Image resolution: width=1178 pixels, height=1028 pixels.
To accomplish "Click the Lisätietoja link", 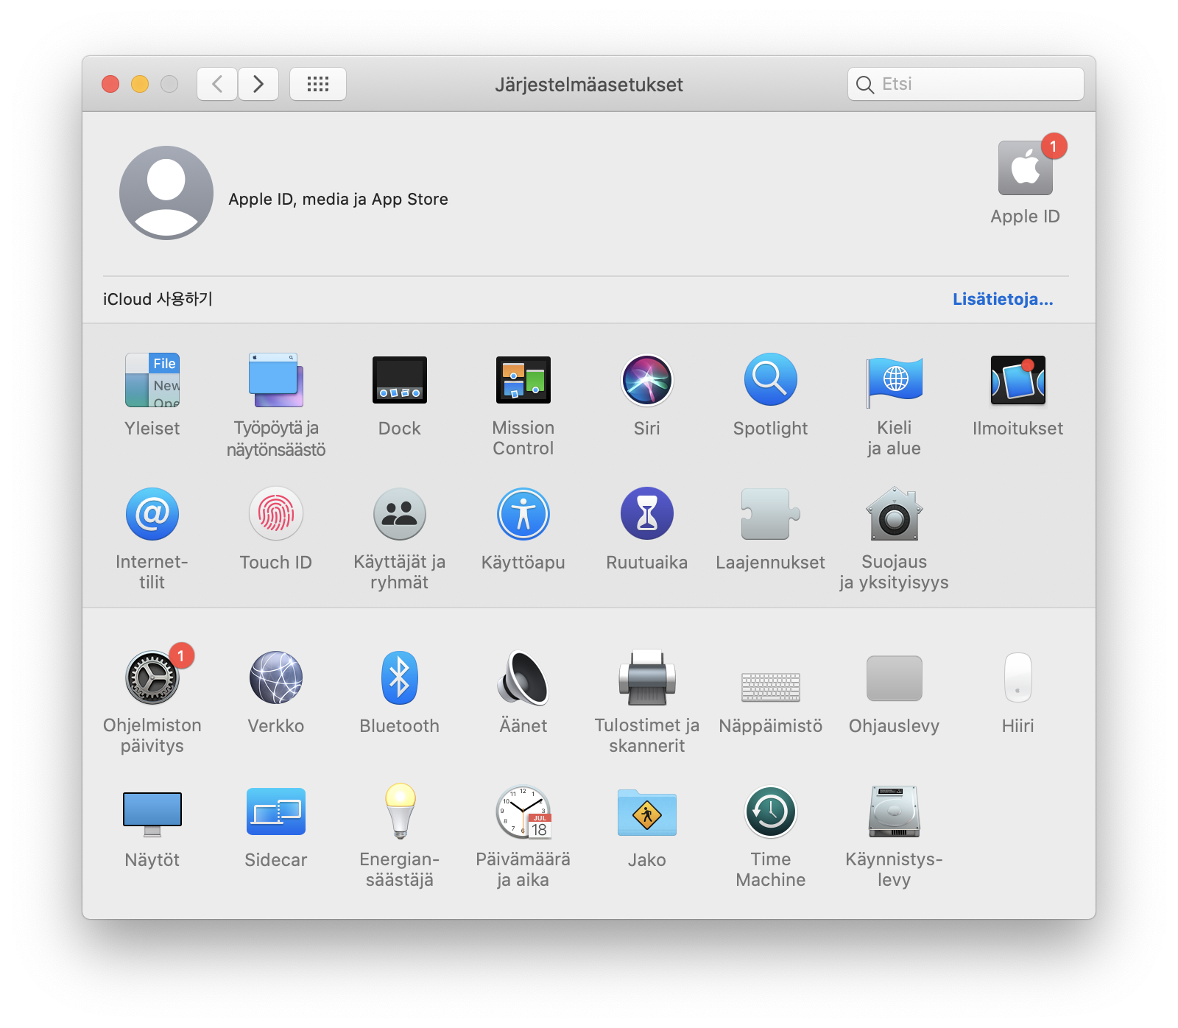I will 1003,299.
